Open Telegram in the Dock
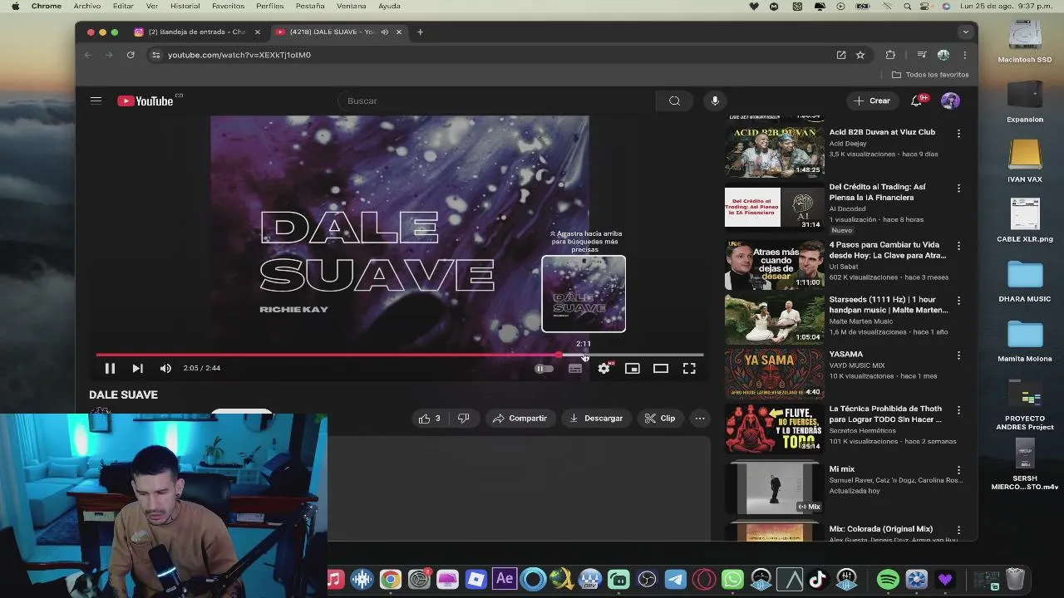 (x=675, y=579)
